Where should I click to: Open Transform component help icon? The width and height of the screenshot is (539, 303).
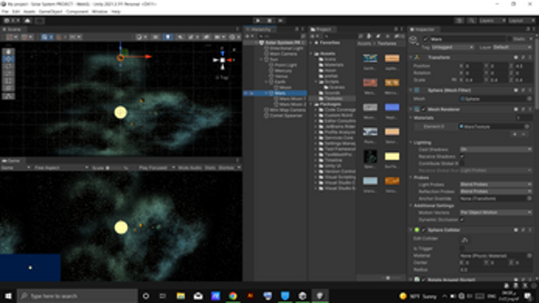516,58
